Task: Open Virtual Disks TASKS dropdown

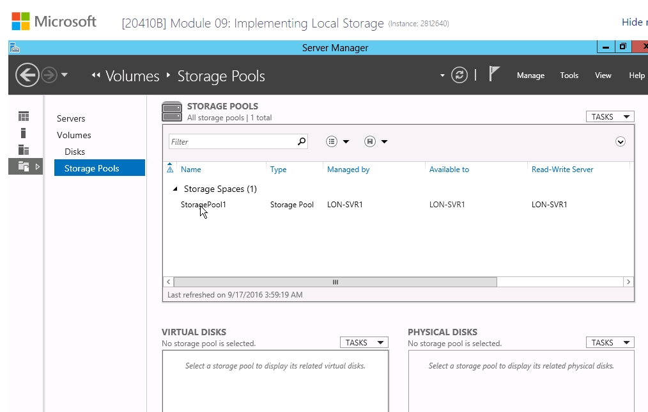Action: coord(364,342)
